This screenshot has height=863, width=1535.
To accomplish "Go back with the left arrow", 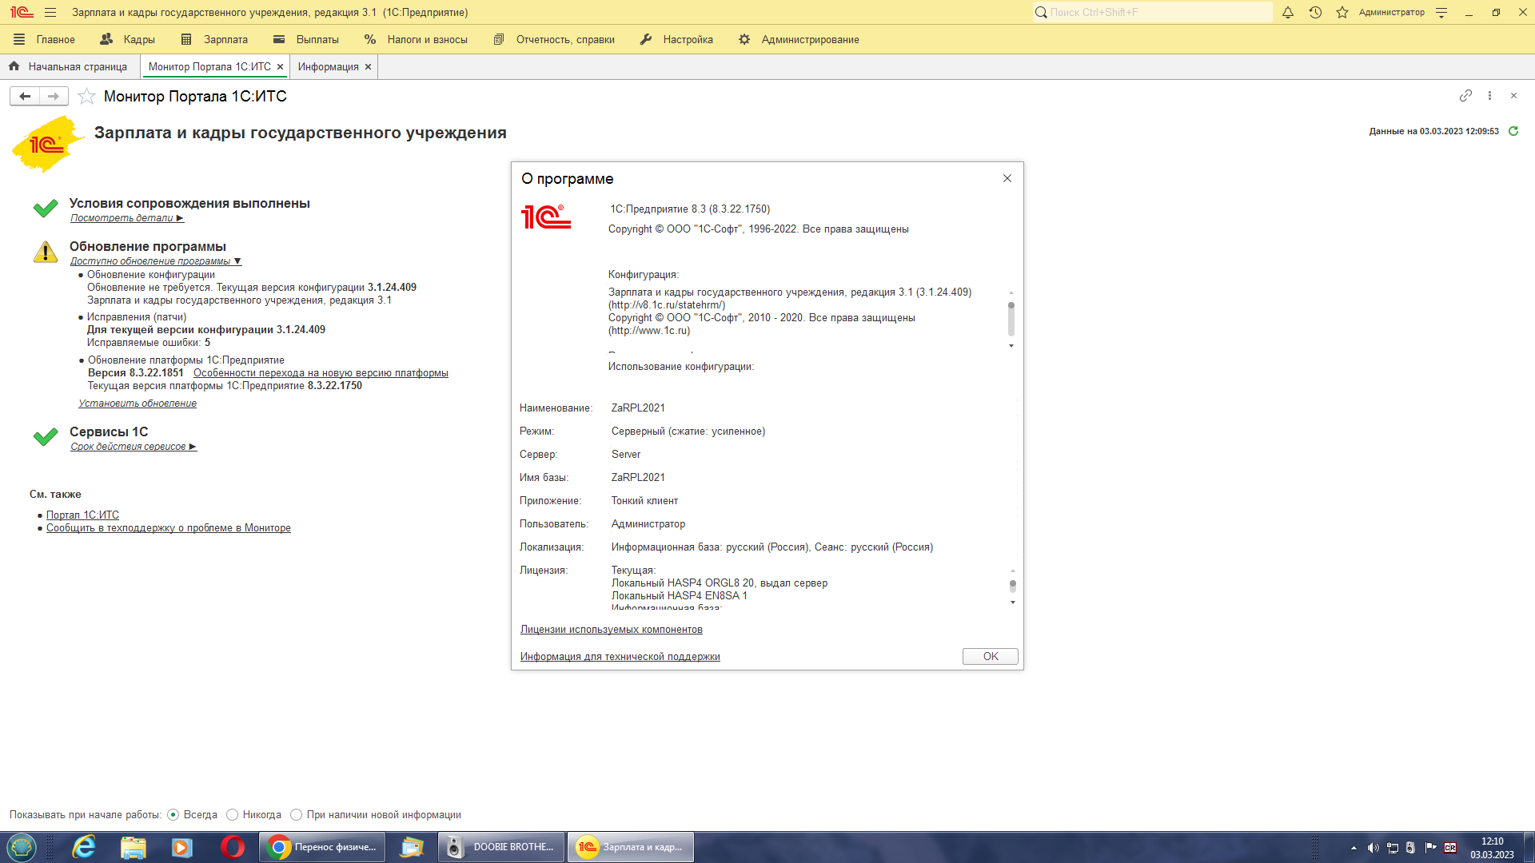I will [25, 96].
